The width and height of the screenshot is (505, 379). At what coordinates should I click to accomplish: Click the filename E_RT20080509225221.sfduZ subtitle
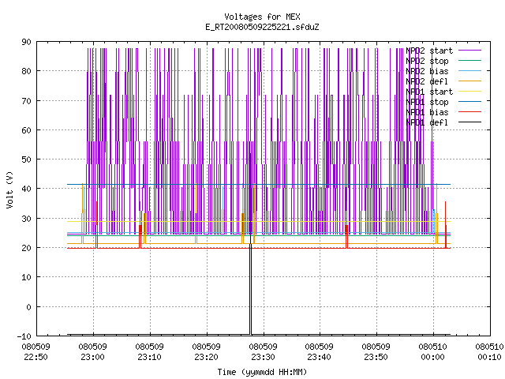pos(262,27)
